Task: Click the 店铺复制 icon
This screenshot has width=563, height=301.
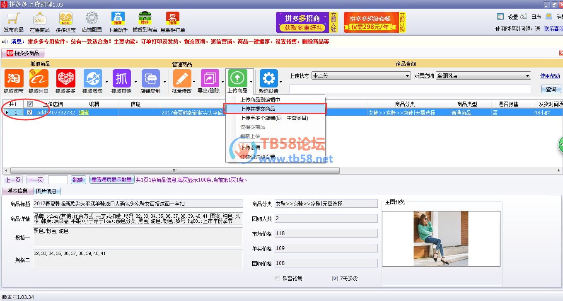Action: (x=150, y=78)
